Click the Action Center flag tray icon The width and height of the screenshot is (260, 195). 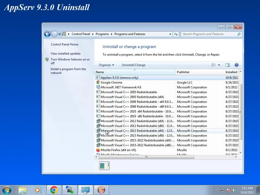click(x=228, y=190)
